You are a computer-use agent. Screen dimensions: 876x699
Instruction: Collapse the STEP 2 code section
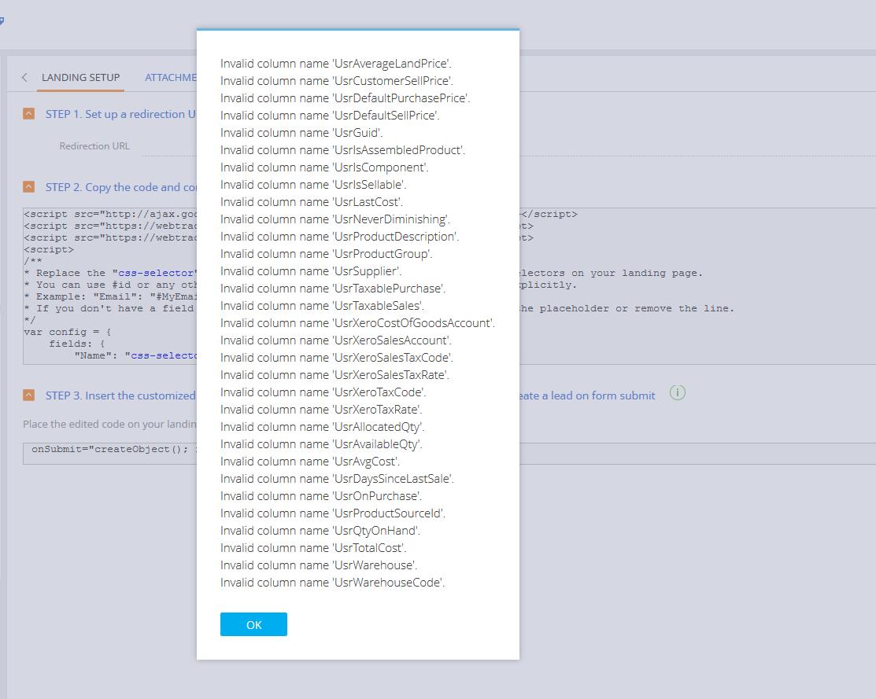[28, 186]
